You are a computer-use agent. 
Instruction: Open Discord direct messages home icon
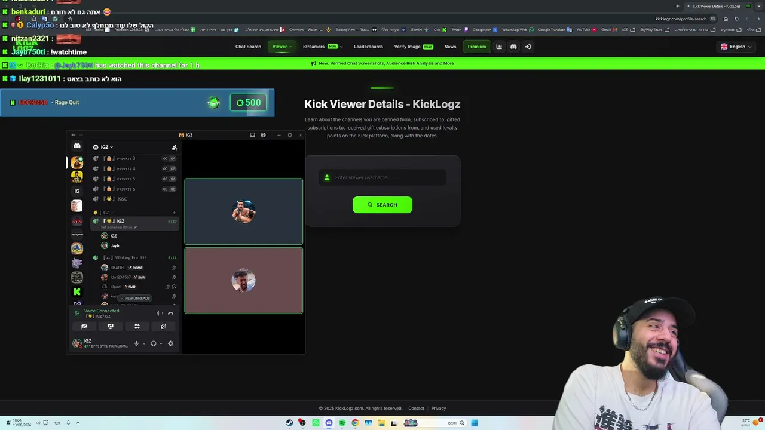[77, 146]
